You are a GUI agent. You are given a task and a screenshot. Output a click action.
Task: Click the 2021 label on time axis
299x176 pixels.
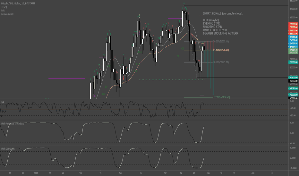(36, 173)
